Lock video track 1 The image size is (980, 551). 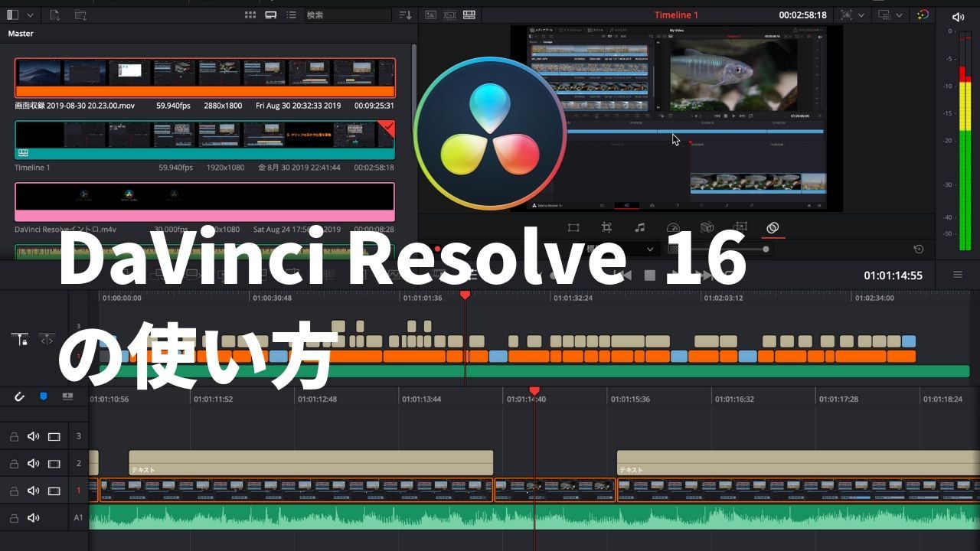coord(14,491)
